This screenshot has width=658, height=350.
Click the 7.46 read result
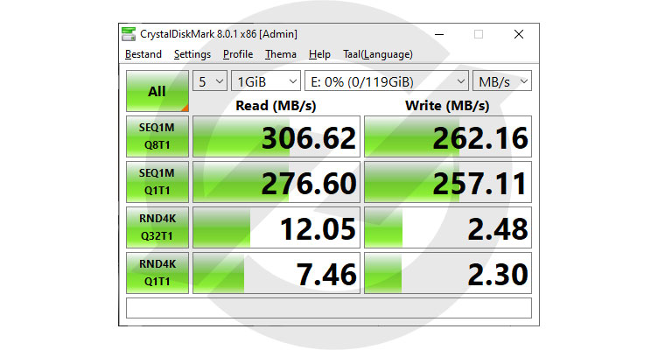(x=276, y=273)
